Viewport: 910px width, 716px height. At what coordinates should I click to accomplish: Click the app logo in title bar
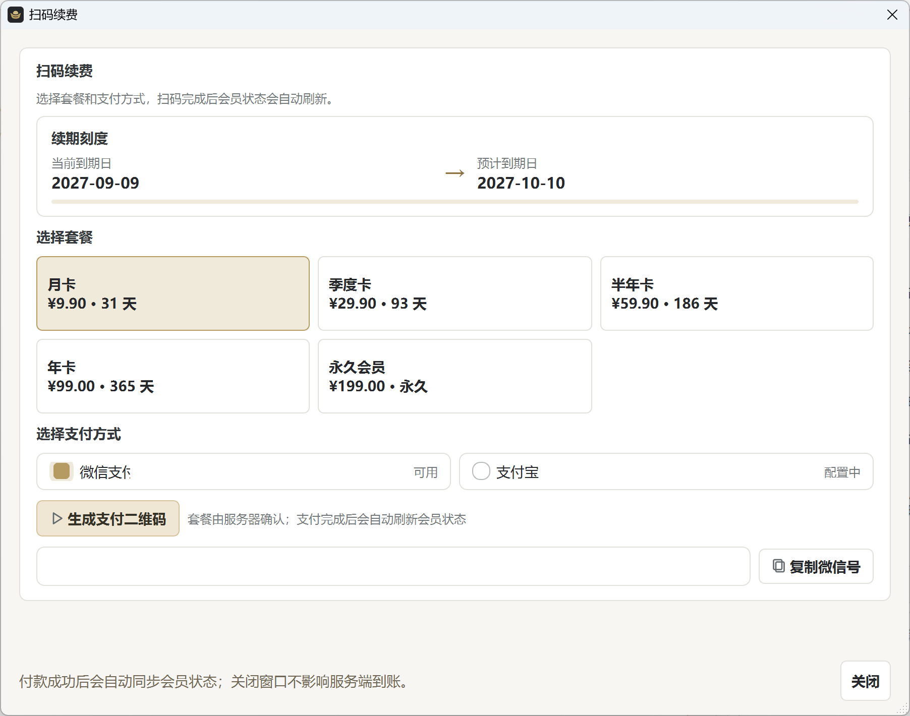(x=16, y=15)
